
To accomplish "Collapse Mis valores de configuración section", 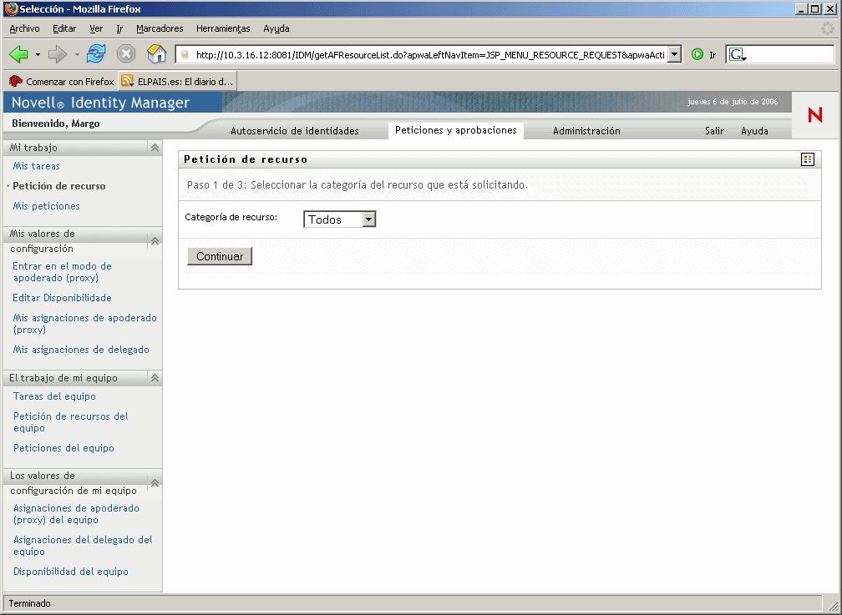I will pyautogui.click(x=155, y=241).
